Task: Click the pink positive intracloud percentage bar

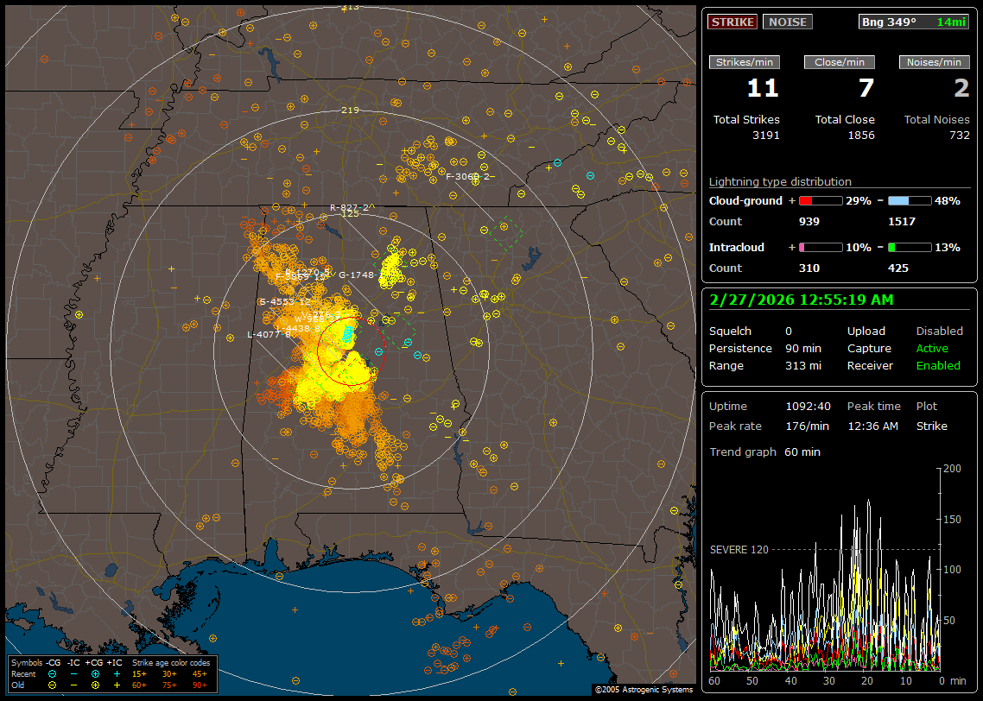Action: coord(820,247)
